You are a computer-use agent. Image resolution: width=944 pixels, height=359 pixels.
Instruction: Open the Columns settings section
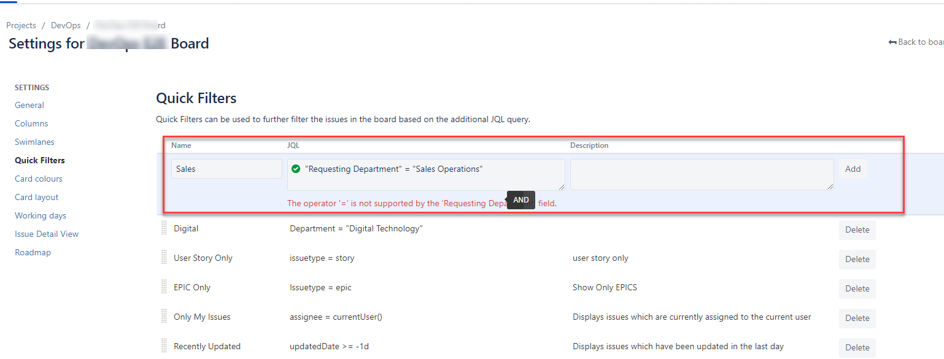coord(31,123)
